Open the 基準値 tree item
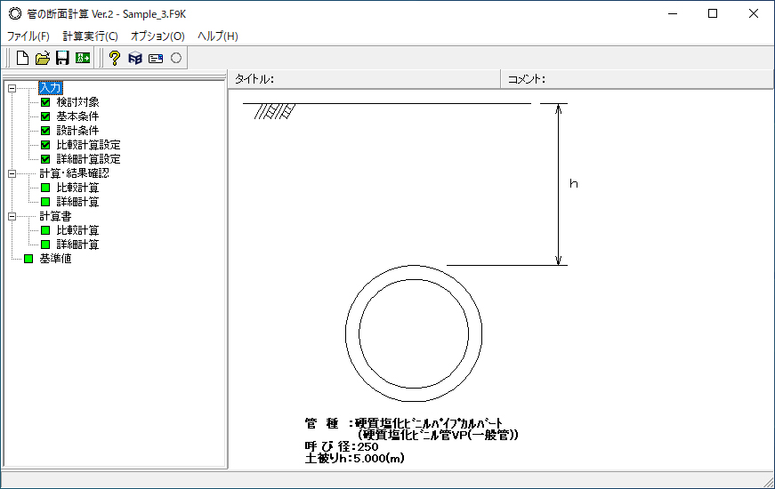 55,259
